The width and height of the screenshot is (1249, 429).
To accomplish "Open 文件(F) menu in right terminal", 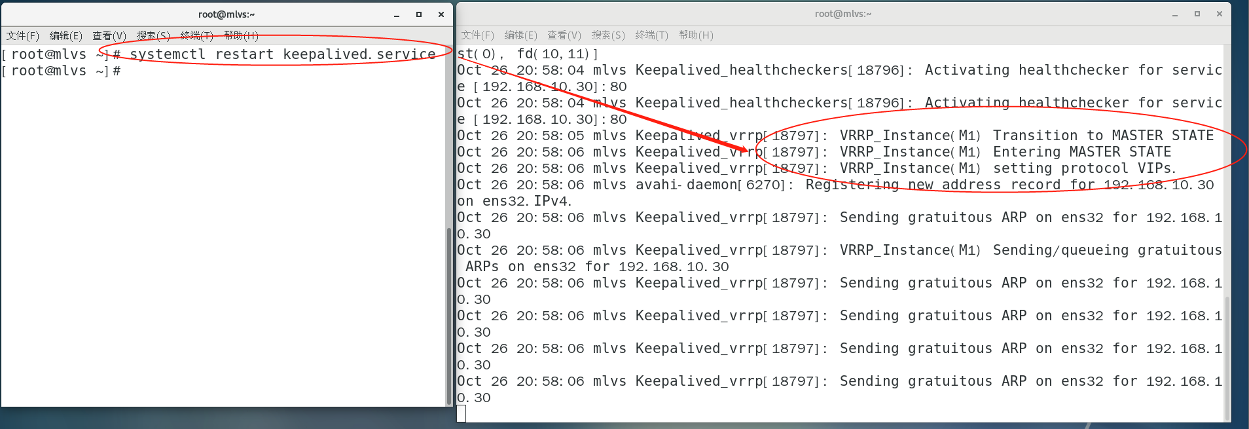I will coord(478,35).
